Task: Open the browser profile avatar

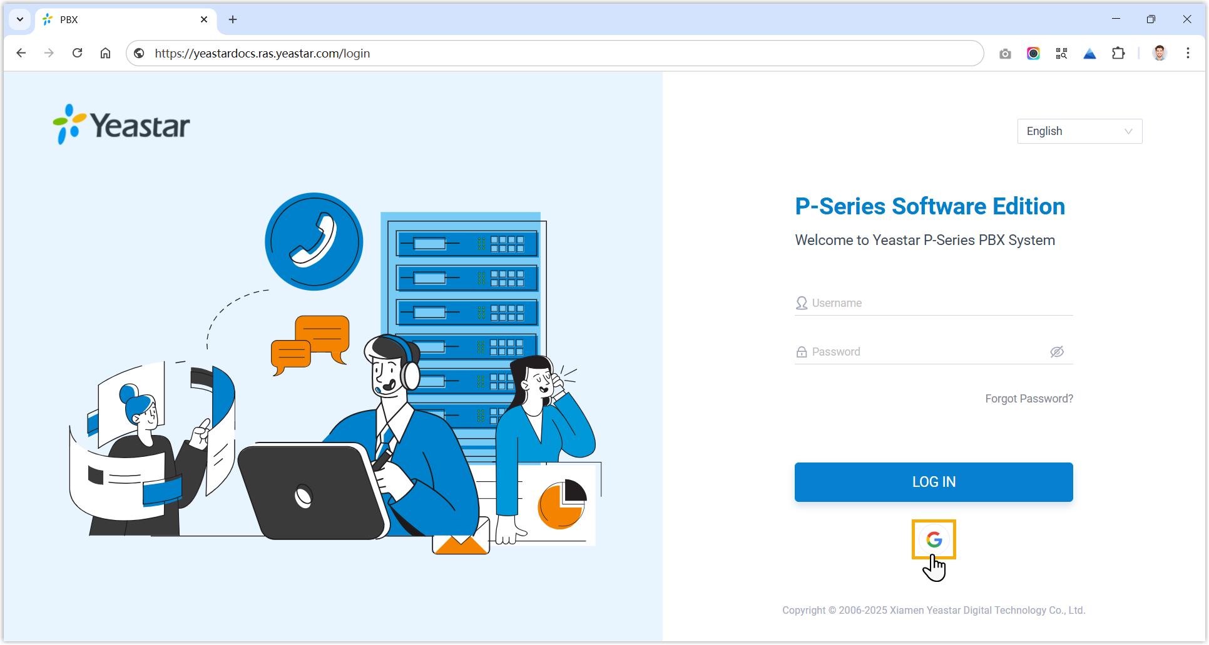Action: [x=1160, y=54]
